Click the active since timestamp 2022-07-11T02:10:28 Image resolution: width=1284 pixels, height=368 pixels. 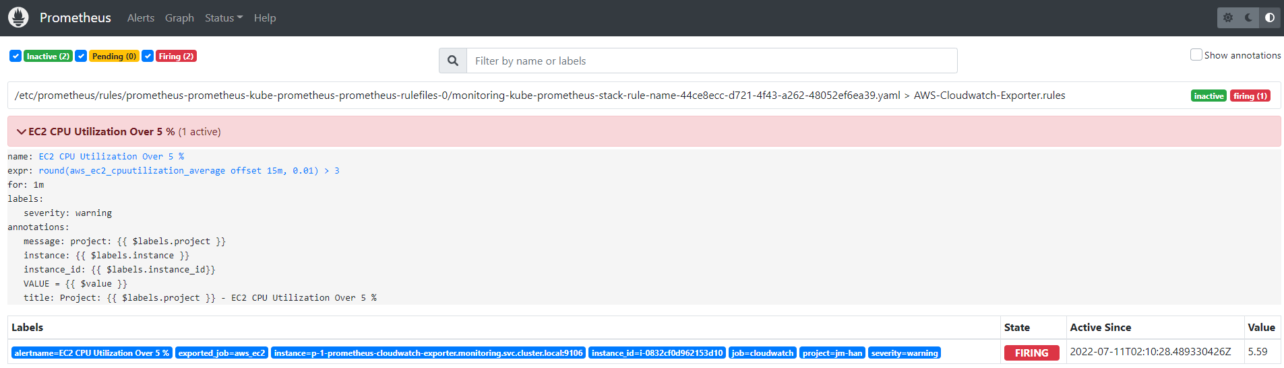(1151, 351)
